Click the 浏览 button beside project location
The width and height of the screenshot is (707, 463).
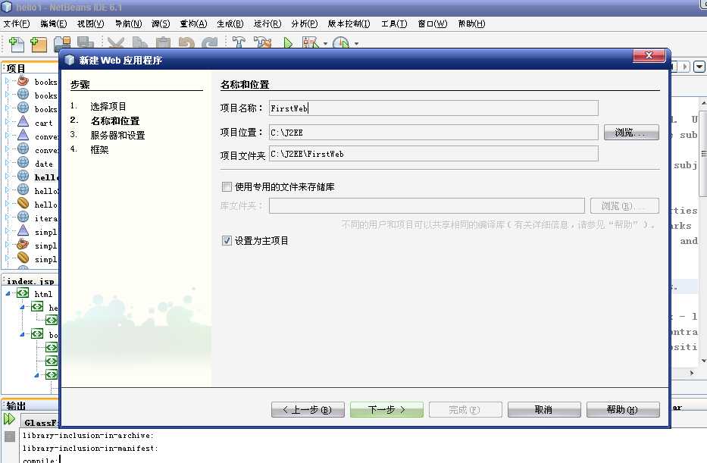click(631, 133)
